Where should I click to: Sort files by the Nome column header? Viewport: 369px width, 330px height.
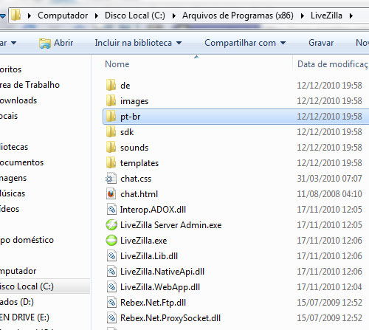click(x=117, y=64)
